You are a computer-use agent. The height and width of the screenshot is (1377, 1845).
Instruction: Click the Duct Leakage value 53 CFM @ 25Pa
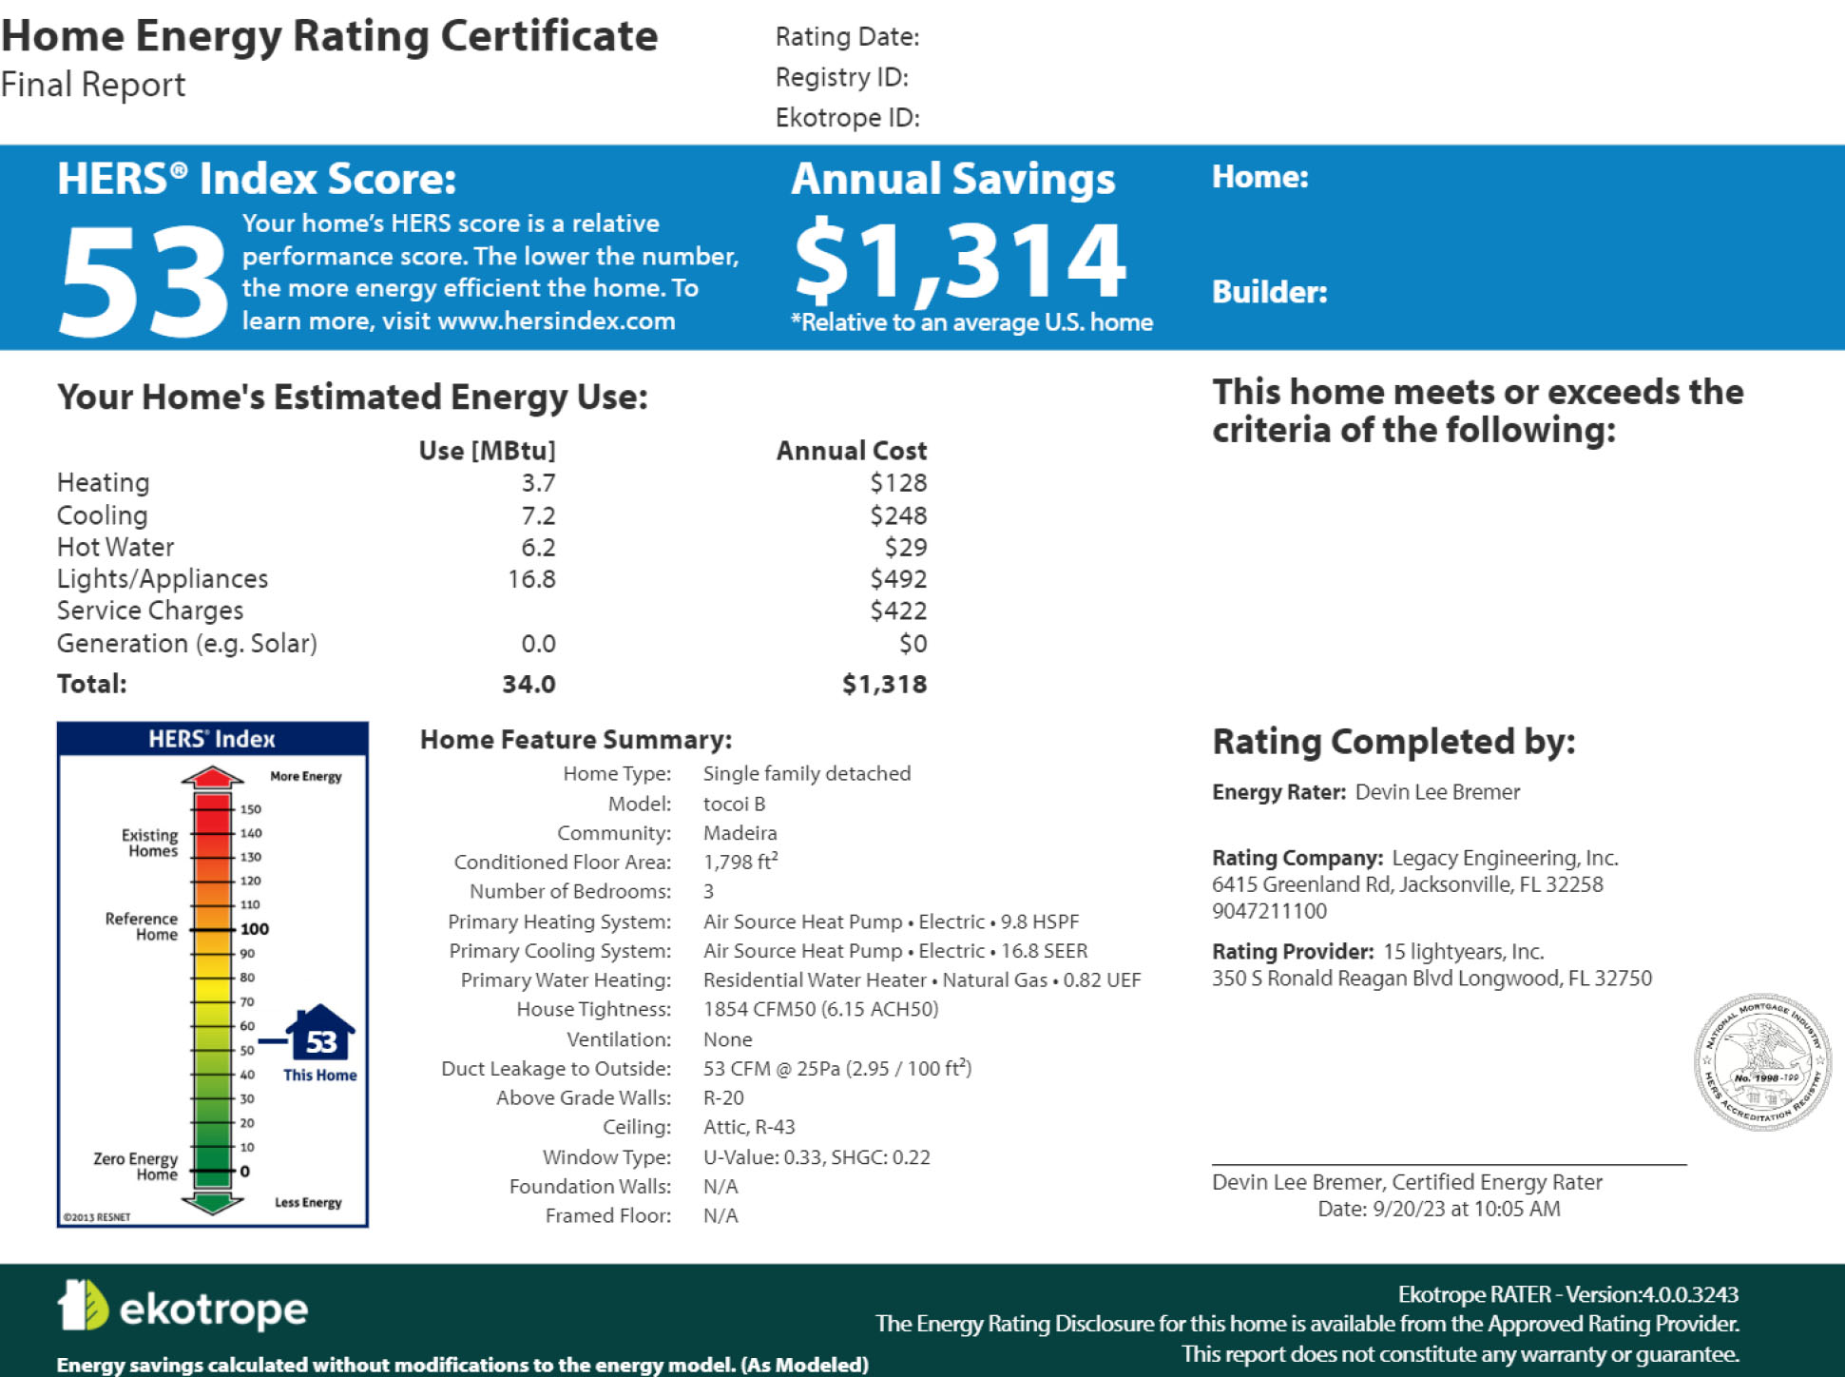pos(772,1069)
